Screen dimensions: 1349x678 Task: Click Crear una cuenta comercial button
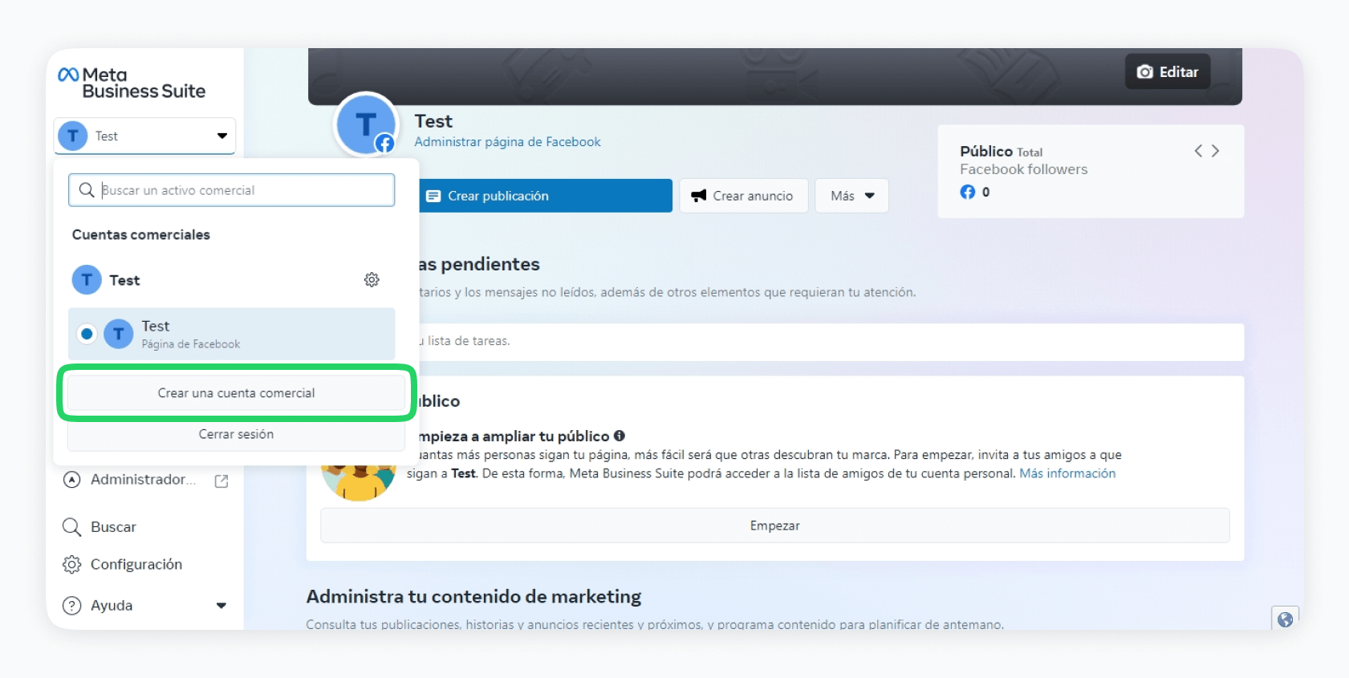[236, 393]
